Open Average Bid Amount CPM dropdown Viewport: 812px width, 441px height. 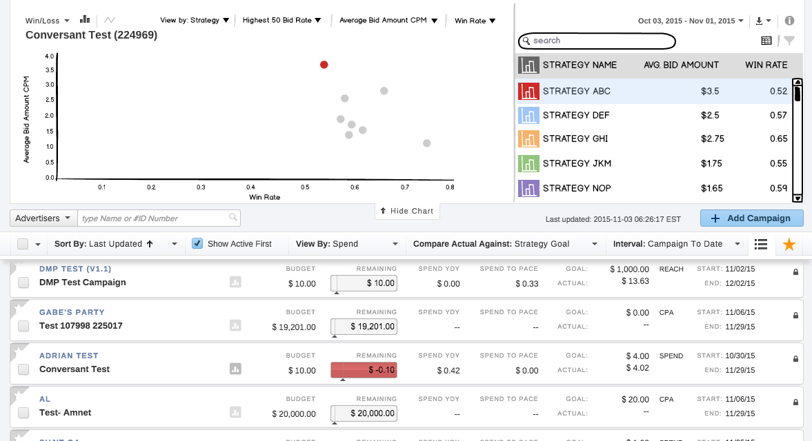[388, 20]
